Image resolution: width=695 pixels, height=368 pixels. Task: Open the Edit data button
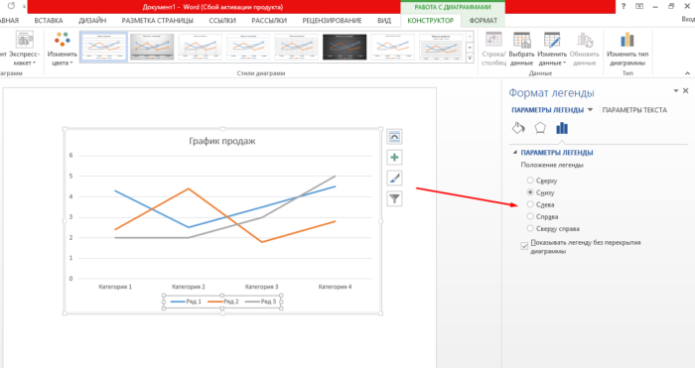point(552,49)
